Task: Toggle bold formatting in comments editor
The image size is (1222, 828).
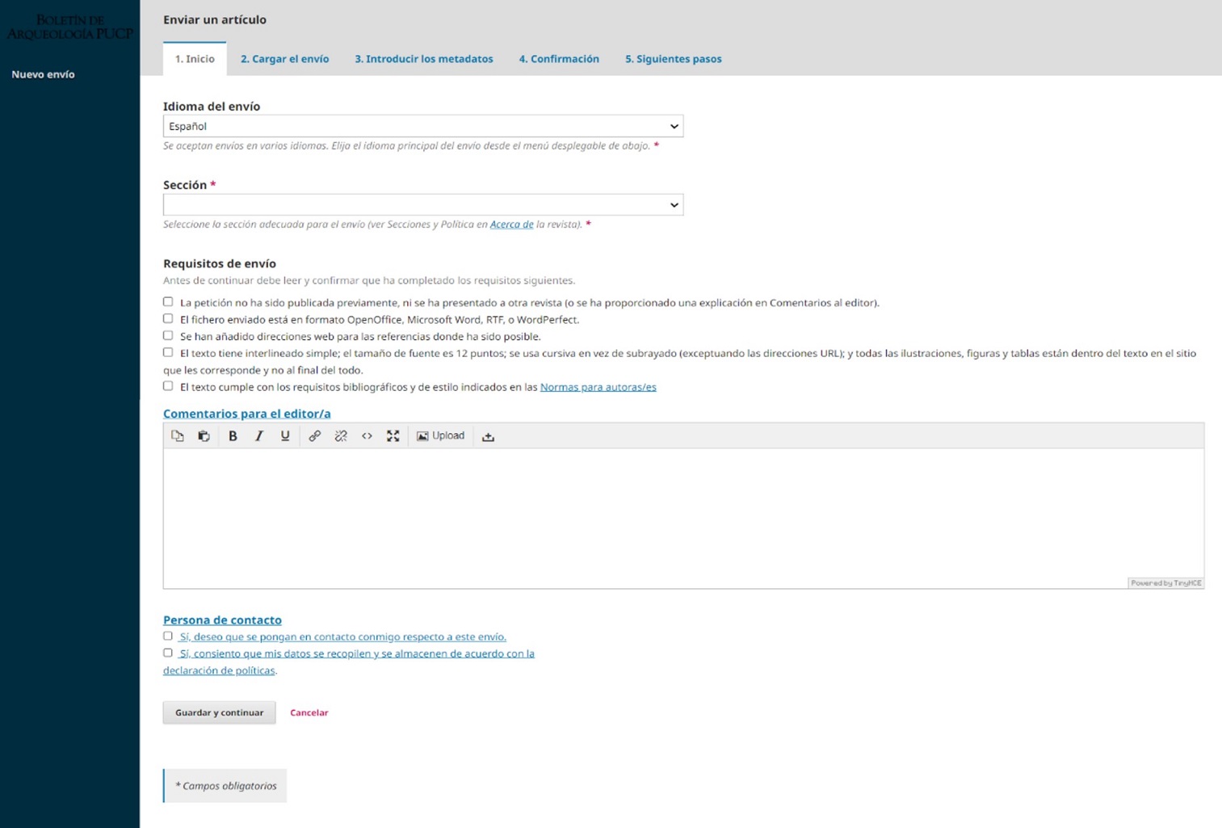Action: (x=233, y=436)
